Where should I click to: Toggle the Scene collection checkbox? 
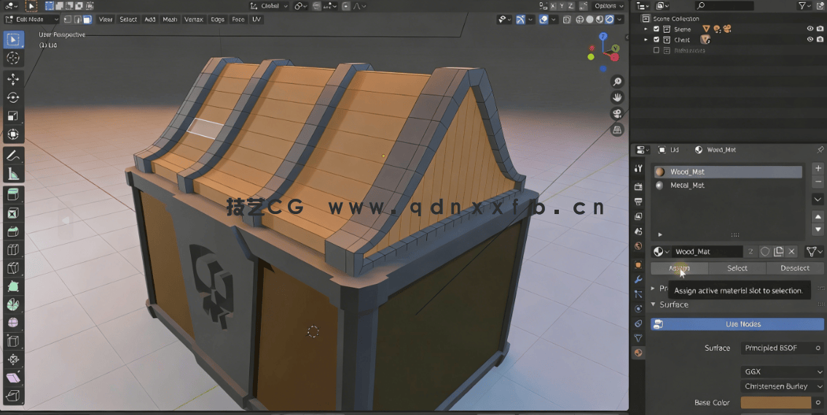(656, 29)
